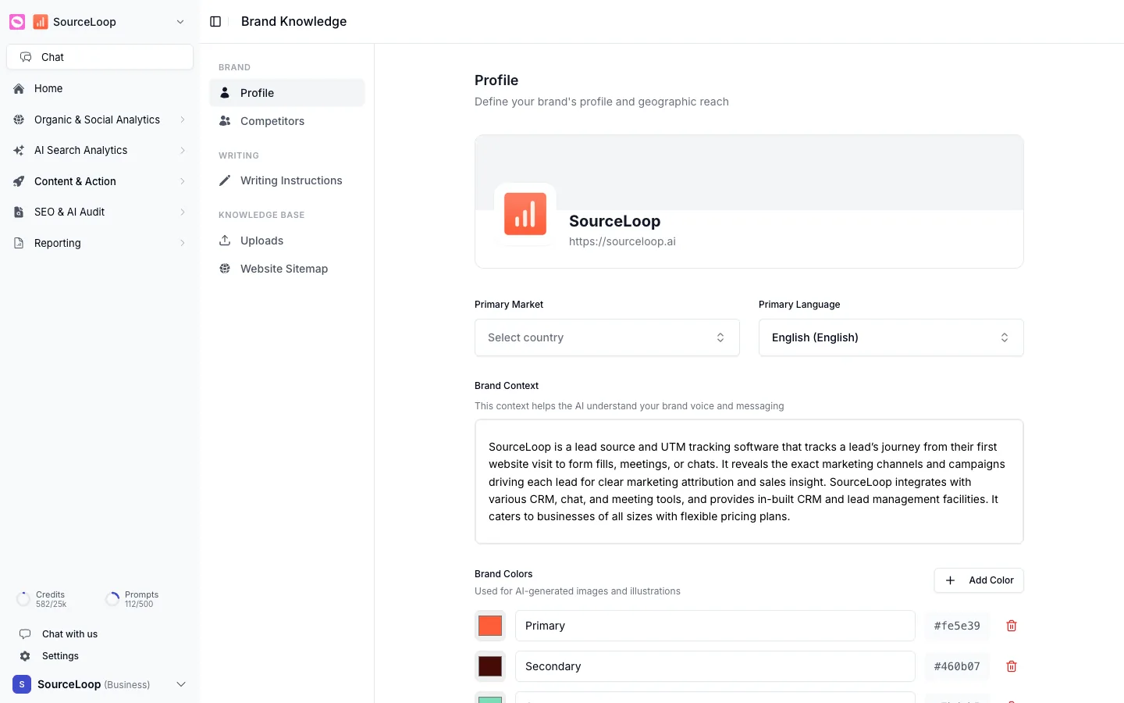
Task: Click the AI Search Analytics sparkle icon
Action: tap(19, 150)
